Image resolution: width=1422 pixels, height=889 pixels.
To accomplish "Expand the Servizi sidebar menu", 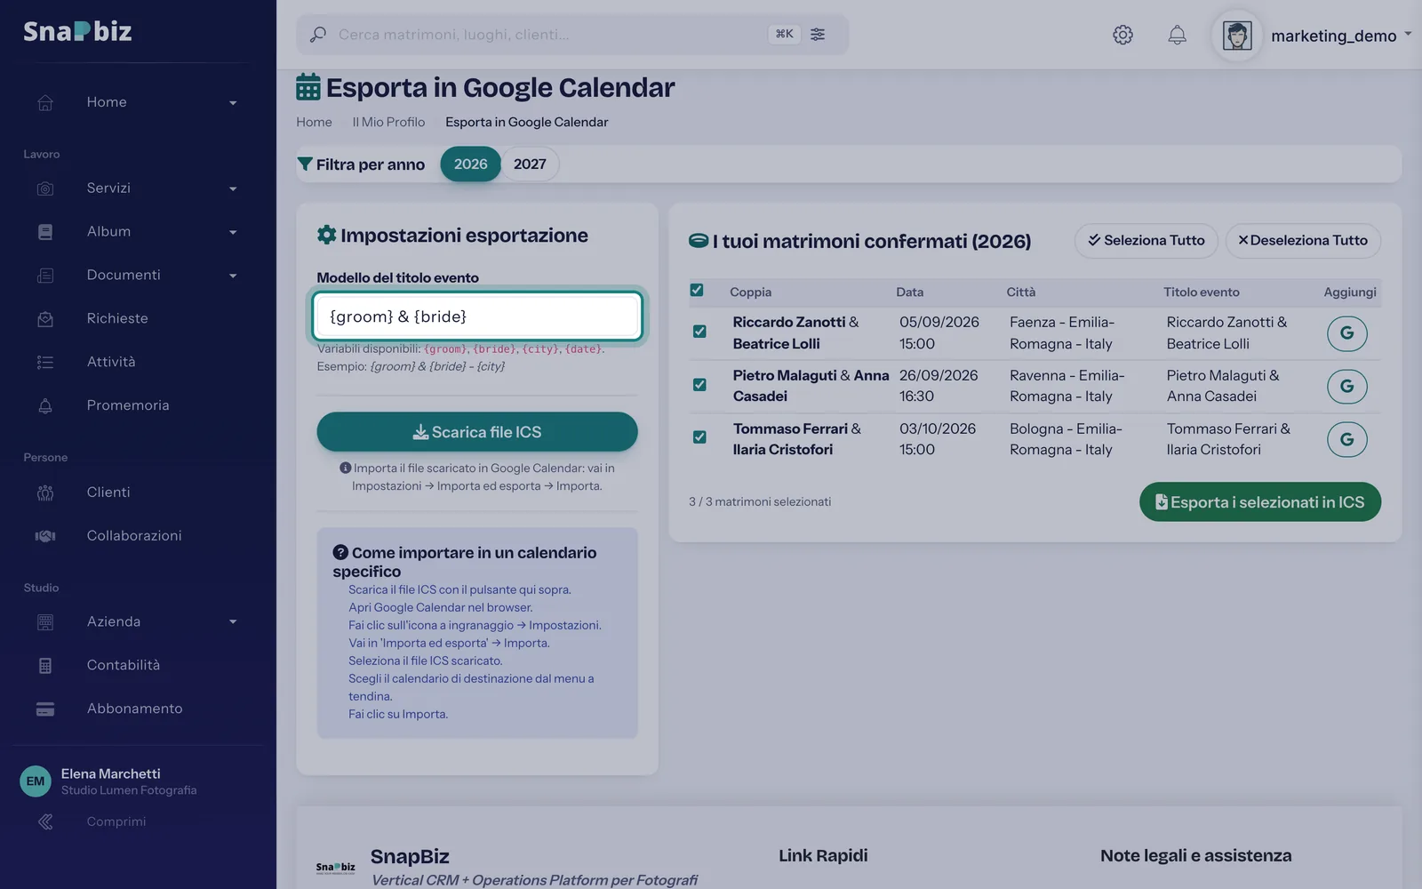I will [233, 188].
